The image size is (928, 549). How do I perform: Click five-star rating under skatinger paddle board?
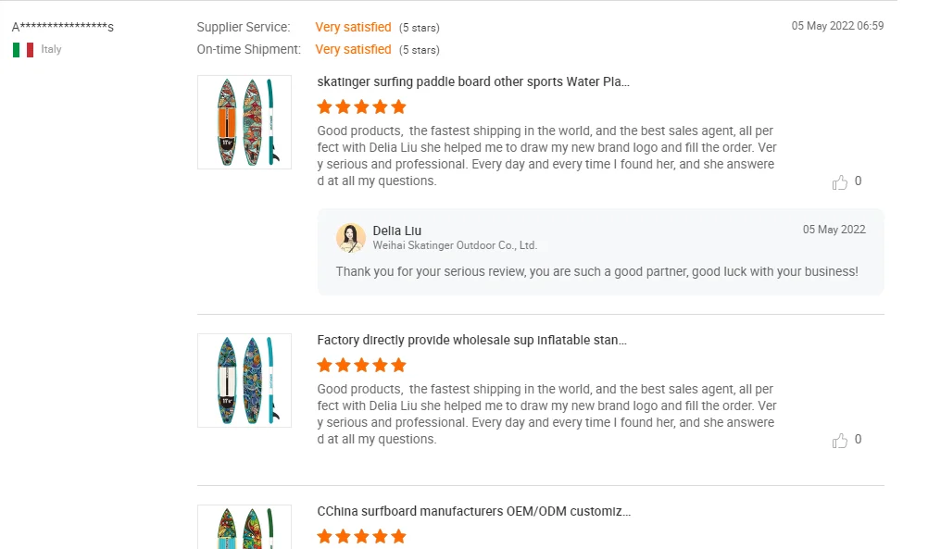coord(361,106)
